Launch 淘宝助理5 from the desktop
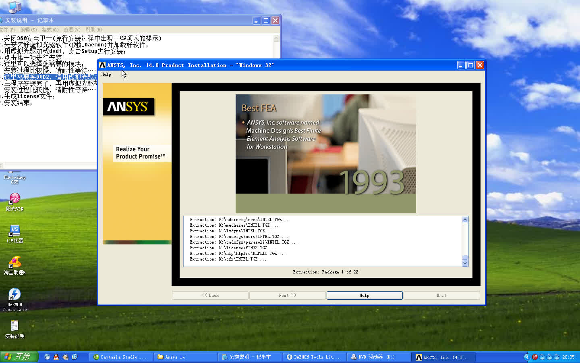Viewport: 580px width, 363px height. pyautogui.click(x=14, y=262)
